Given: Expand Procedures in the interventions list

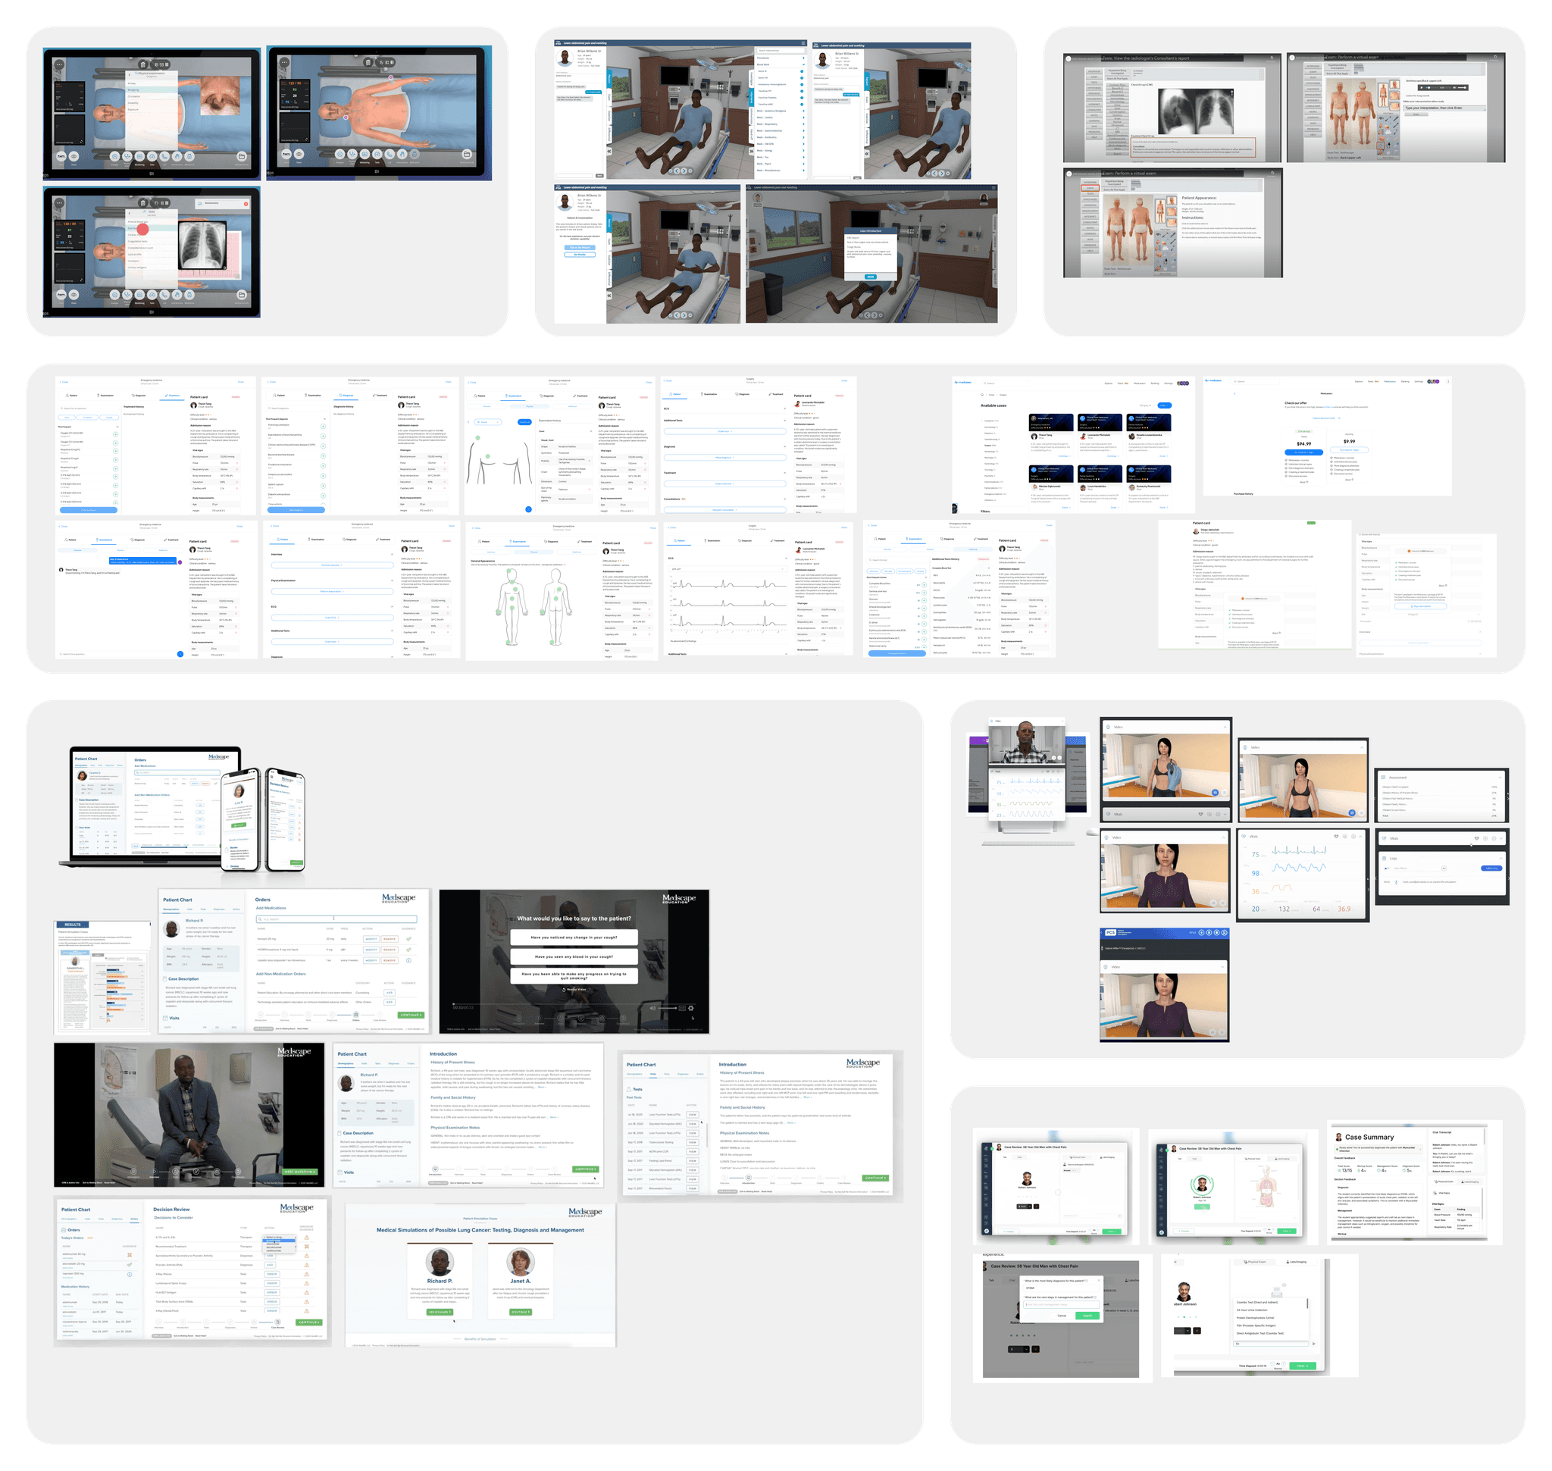Looking at the screenshot, I should [x=804, y=59].
